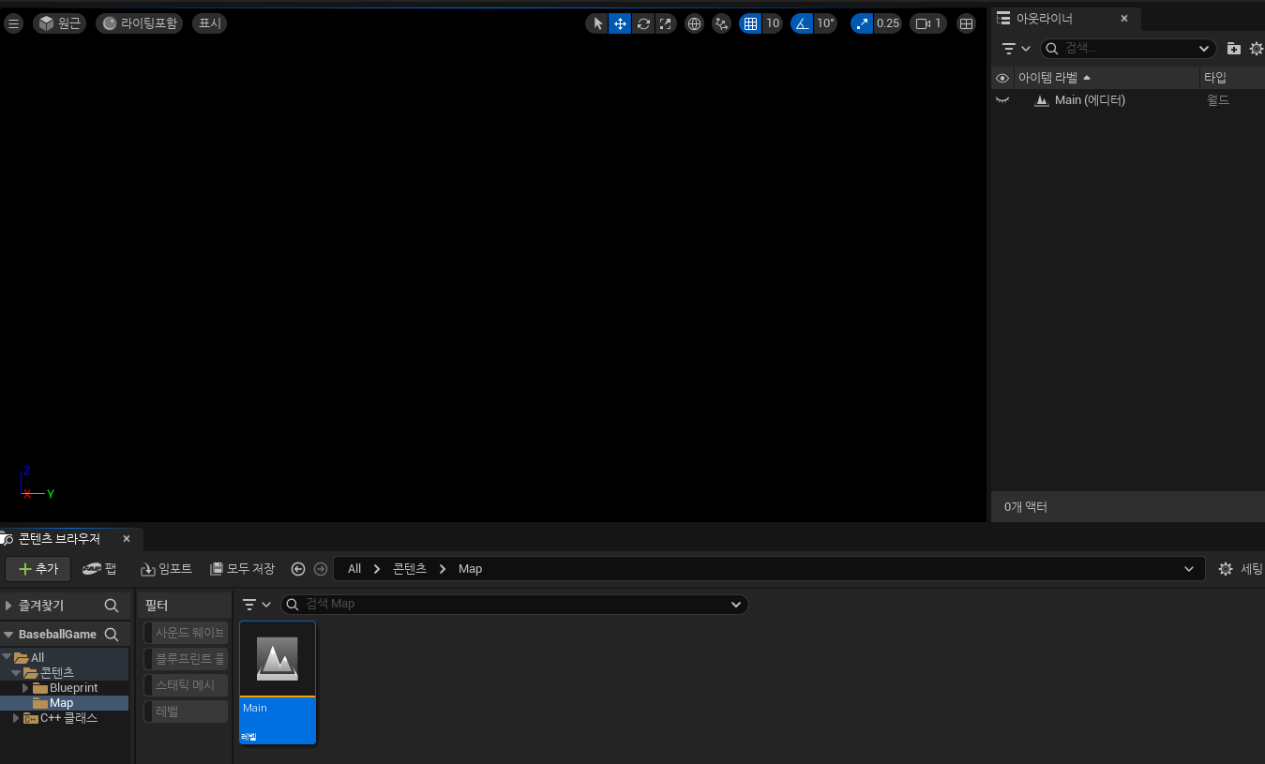Sort by the 아이템 라벨 column
The height and width of the screenshot is (764, 1265).
click(1107, 78)
